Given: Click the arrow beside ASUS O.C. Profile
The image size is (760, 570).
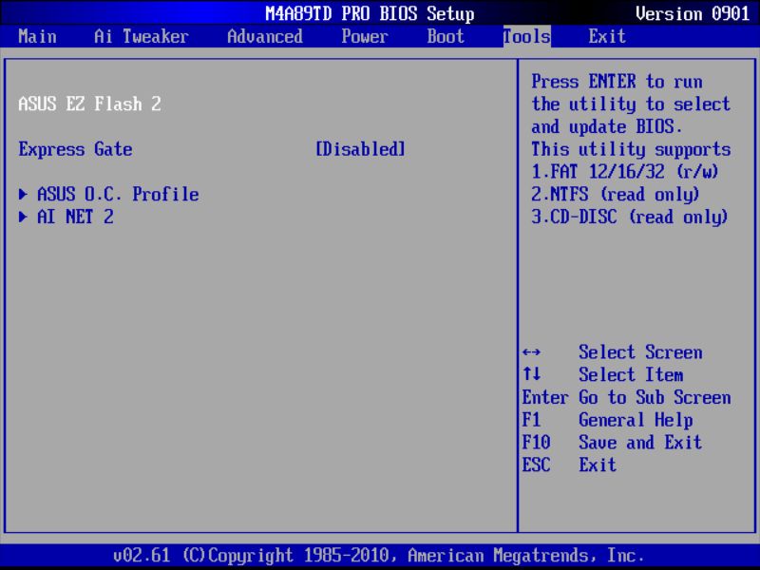Looking at the screenshot, I should click(23, 194).
